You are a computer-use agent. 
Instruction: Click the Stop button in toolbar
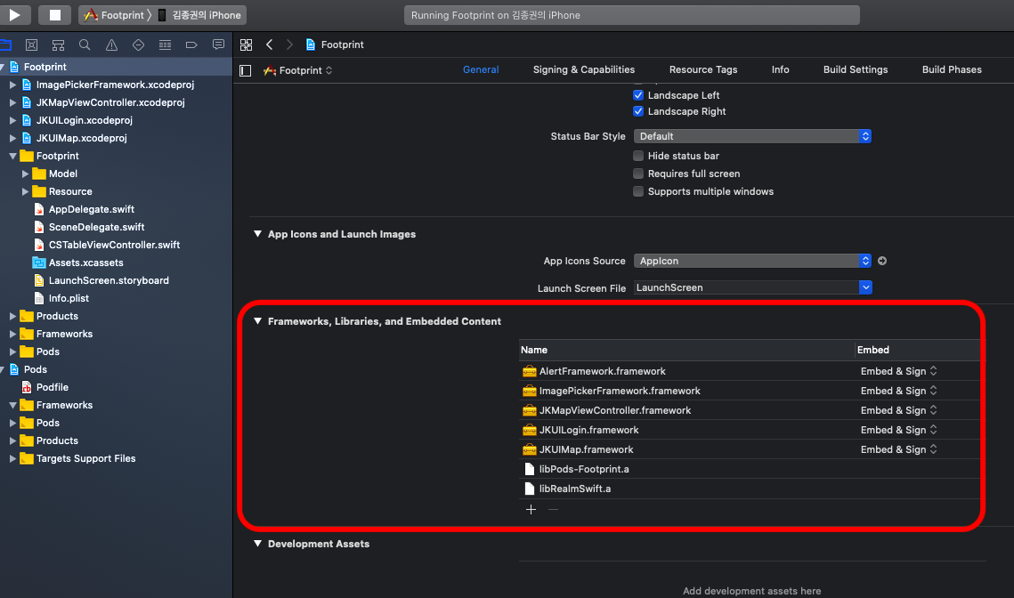[x=55, y=15]
